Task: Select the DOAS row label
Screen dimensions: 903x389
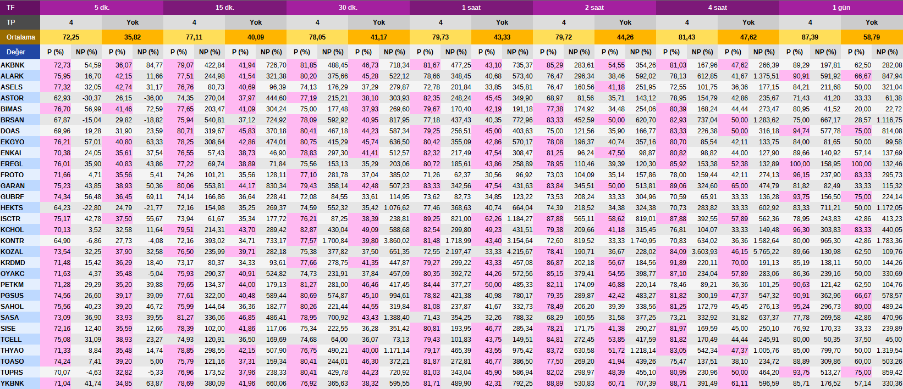Action: [20, 131]
